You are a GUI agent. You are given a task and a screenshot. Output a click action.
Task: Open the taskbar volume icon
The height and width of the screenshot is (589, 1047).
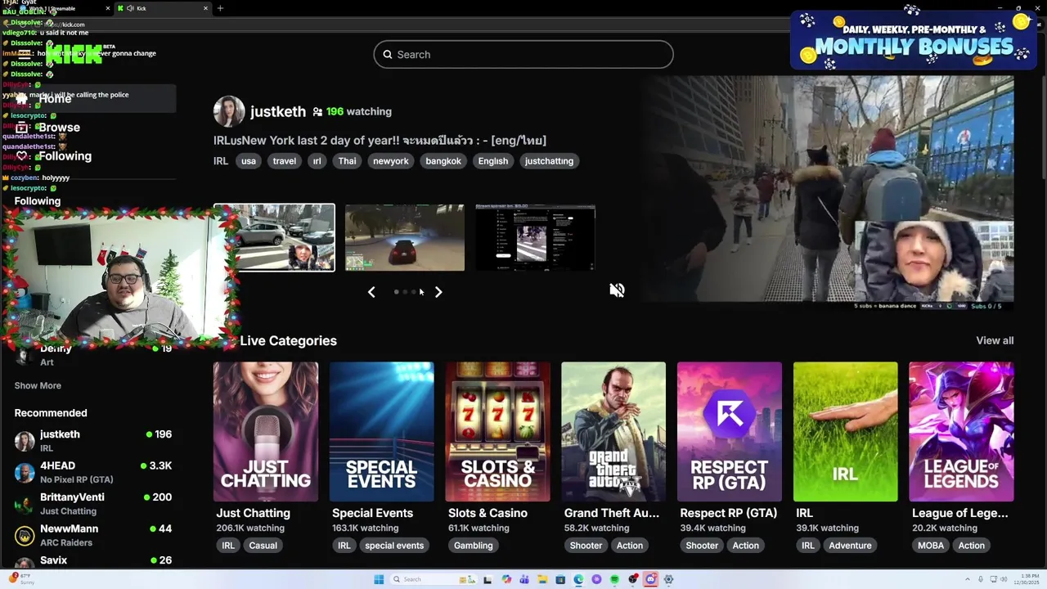pyautogui.click(x=1004, y=579)
